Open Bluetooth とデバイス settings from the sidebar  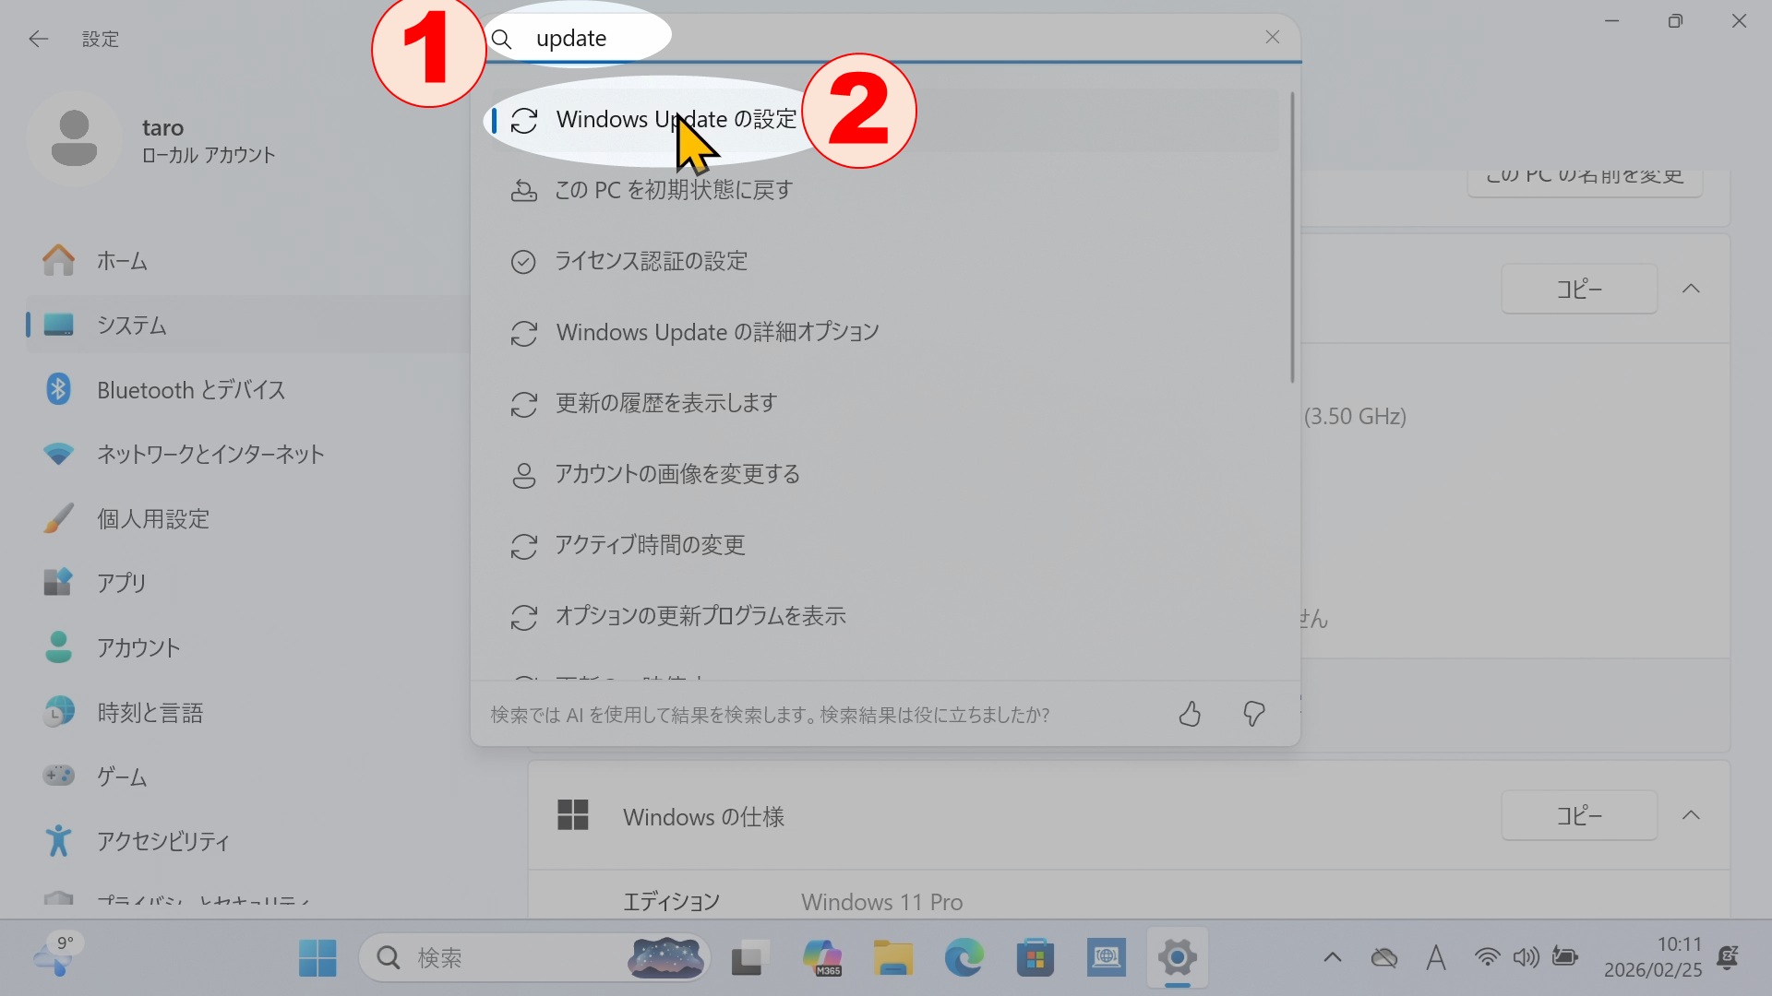58,389
